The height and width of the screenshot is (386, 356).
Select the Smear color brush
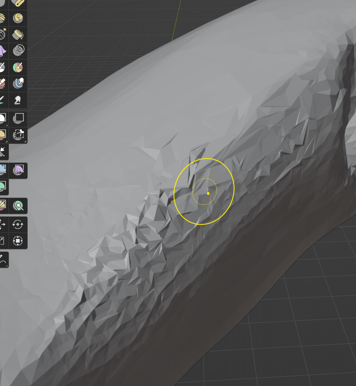coord(18,100)
